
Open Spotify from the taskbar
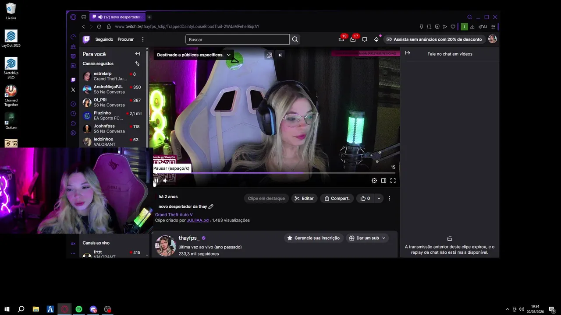click(x=79, y=309)
